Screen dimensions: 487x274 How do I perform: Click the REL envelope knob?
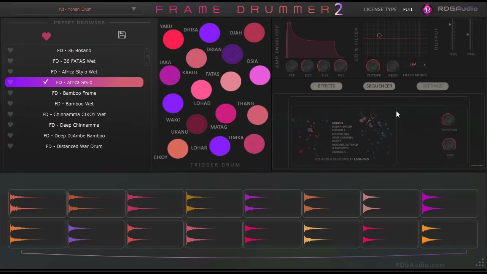(341, 66)
